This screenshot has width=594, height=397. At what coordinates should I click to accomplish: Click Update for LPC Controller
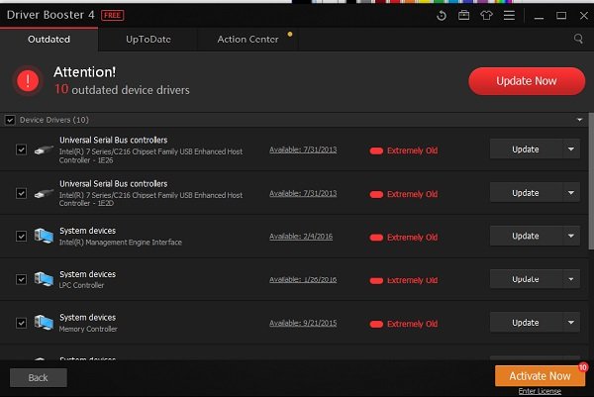(x=526, y=279)
